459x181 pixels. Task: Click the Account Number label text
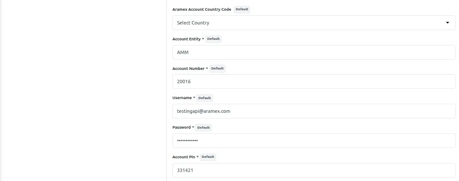(188, 69)
